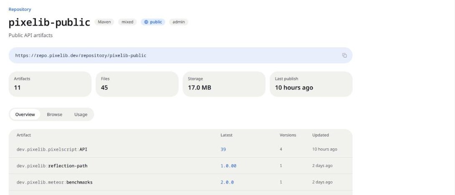The height and width of the screenshot is (195, 455).
Task: Click the Artifact column header
Action: (x=24, y=135)
